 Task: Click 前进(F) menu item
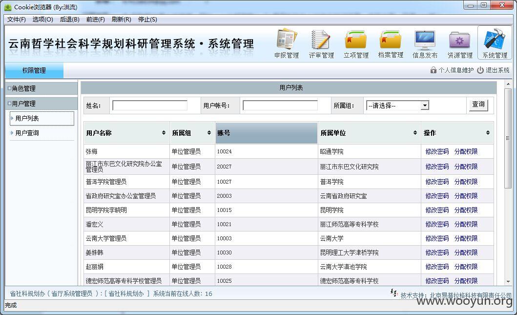coord(96,20)
